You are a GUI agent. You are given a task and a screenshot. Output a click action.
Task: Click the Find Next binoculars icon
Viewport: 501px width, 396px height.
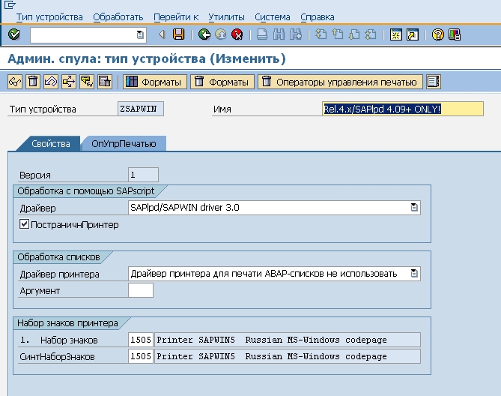pos(296,34)
